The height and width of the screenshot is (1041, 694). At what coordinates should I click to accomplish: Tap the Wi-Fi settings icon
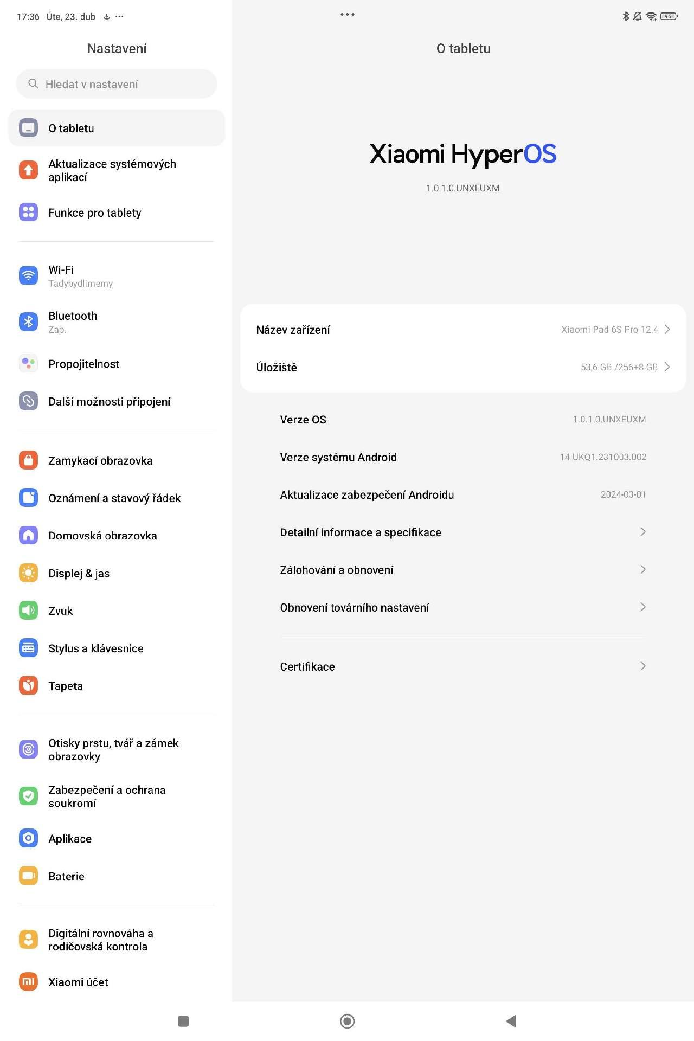coord(28,275)
